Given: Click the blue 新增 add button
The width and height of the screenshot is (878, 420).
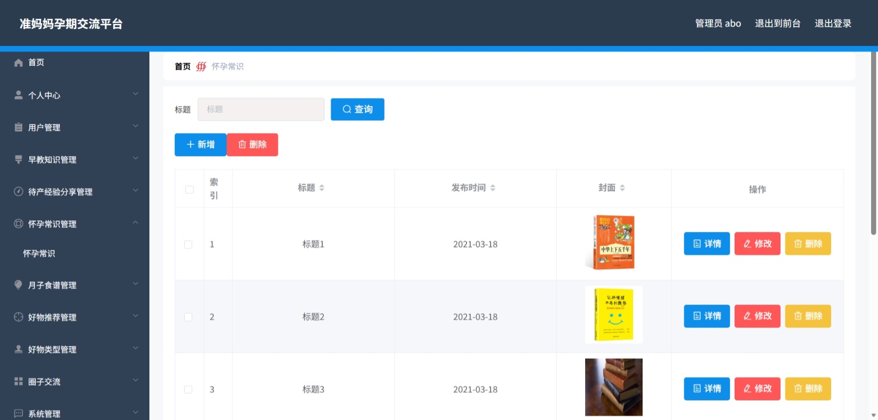Looking at the screenshot, I should pos(201,145).
